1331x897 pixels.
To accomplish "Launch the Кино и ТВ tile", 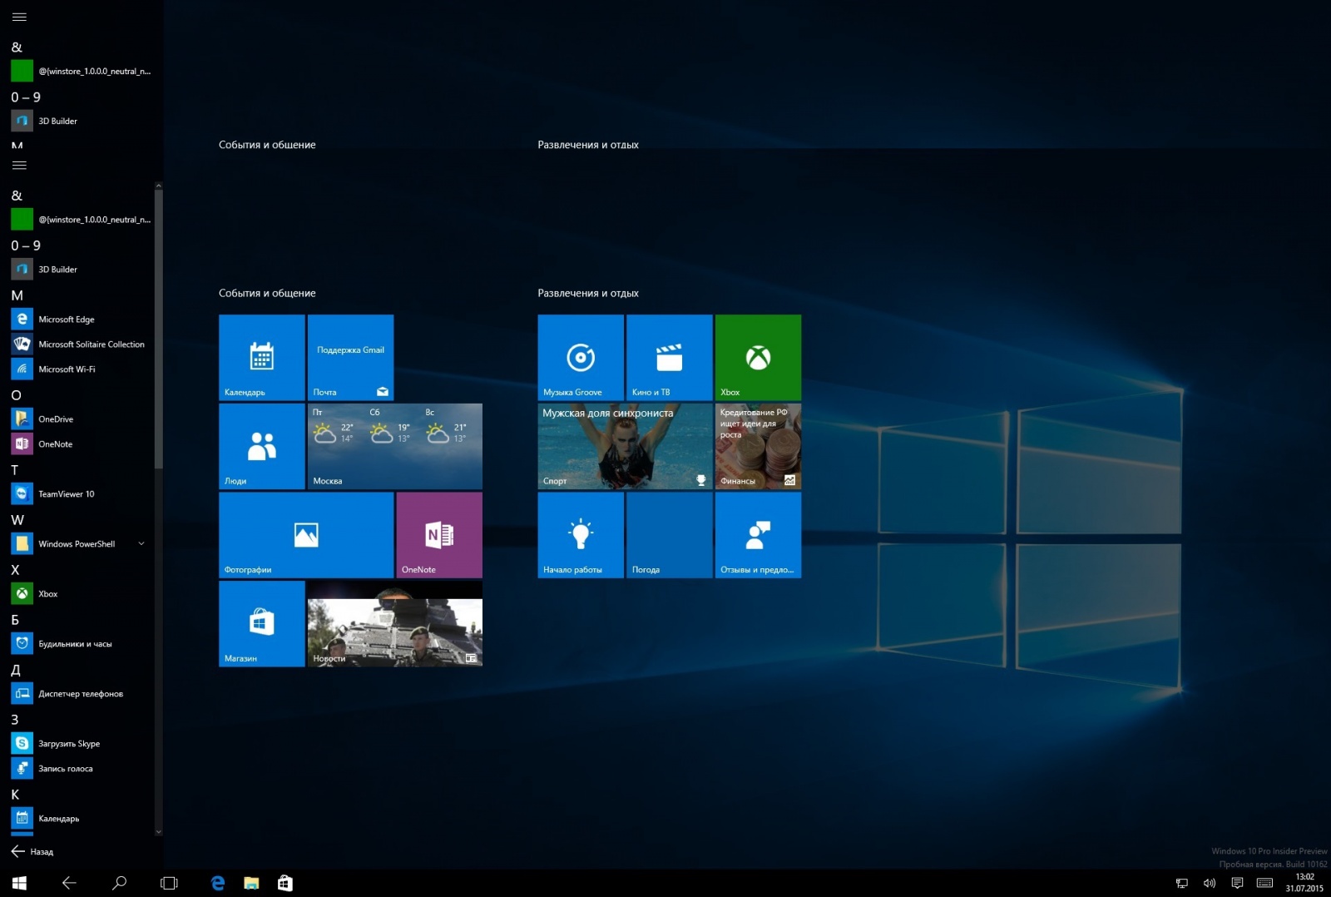I will coord(669,357).
